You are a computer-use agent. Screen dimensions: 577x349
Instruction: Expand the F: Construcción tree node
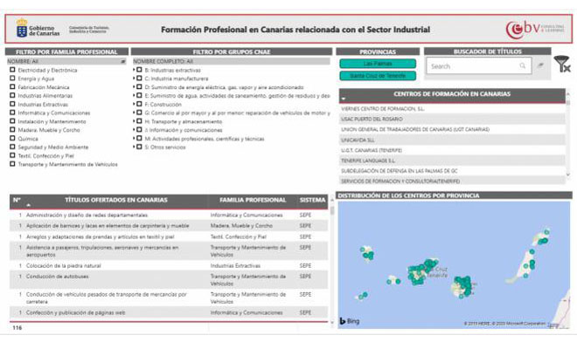136,104
